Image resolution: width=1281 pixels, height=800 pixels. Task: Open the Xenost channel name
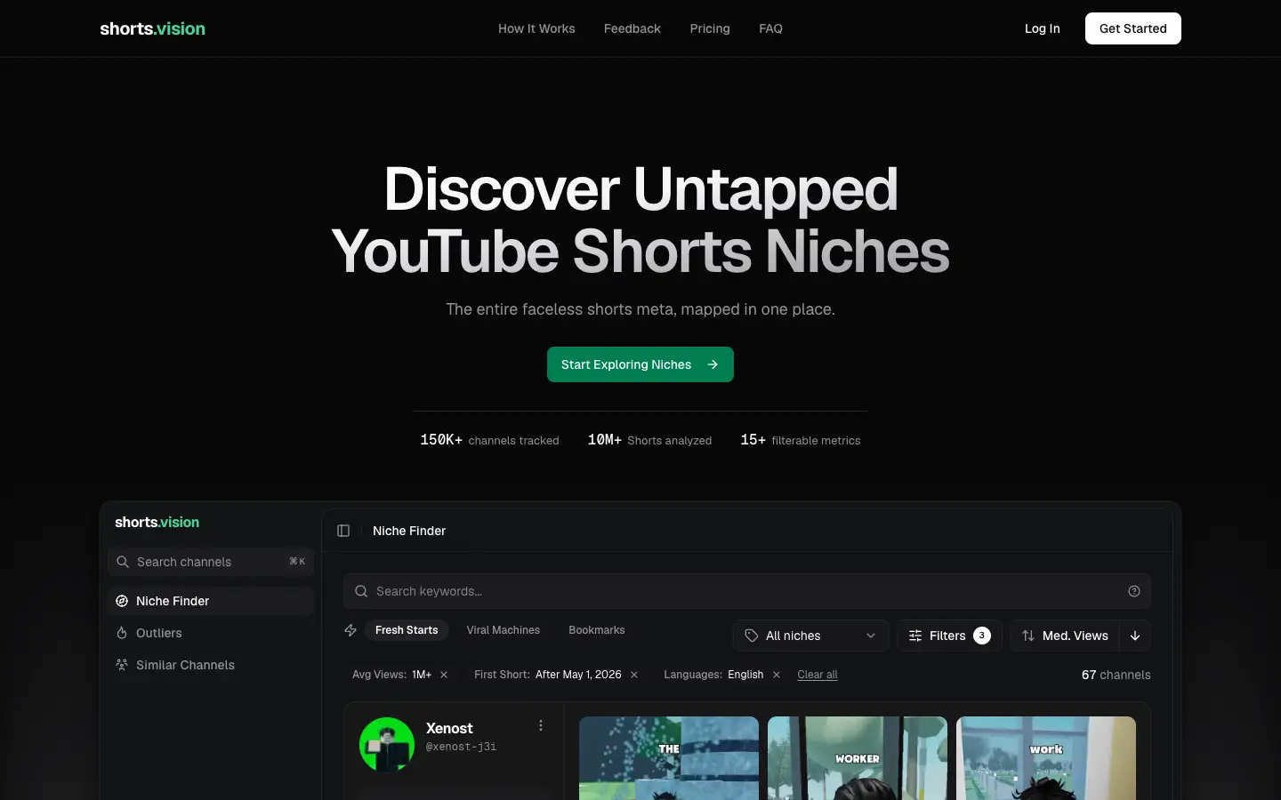[x=449, y=728]
